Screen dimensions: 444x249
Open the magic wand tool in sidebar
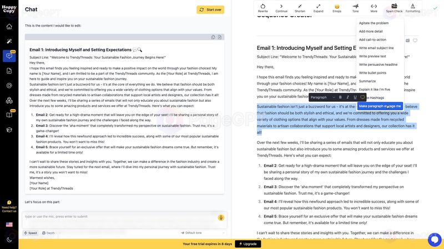point(9,41)
